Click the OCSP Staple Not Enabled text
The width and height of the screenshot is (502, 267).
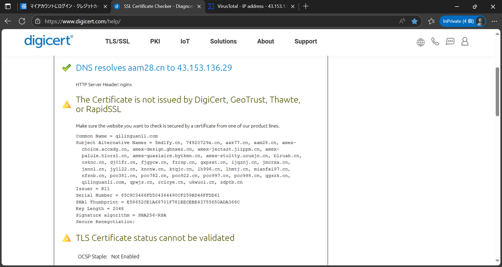tap(108, 257)
